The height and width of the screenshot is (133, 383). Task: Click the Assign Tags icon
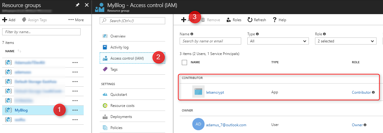(24, 20)
